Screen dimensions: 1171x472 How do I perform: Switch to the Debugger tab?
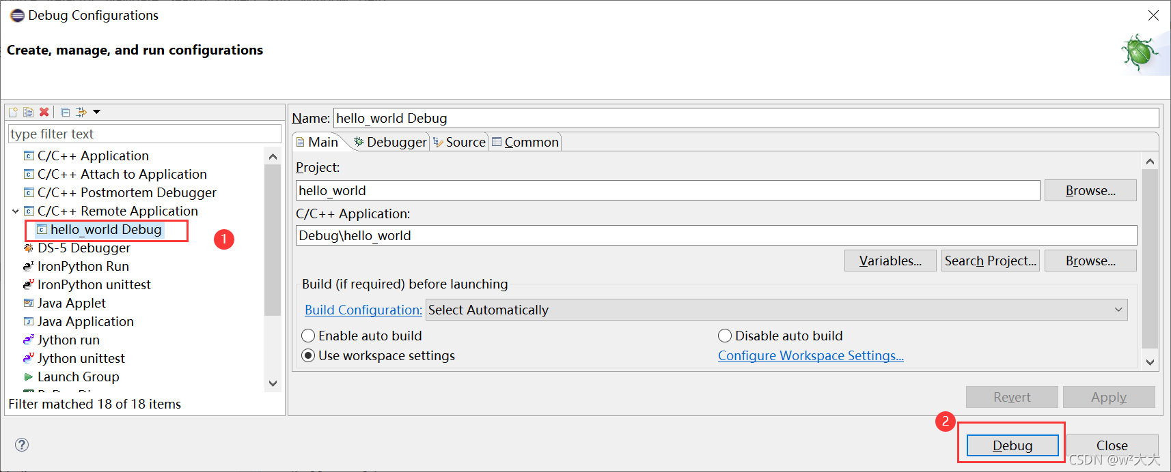tap(391, 142)
